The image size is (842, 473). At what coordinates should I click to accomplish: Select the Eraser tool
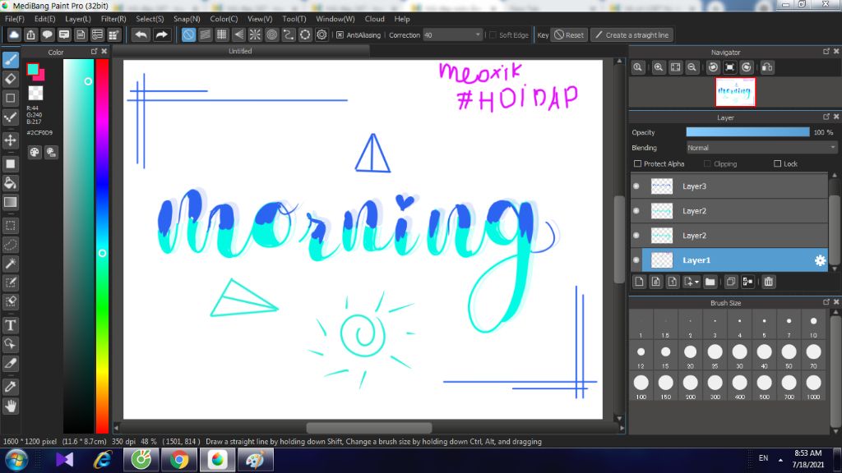click(10, 79)
